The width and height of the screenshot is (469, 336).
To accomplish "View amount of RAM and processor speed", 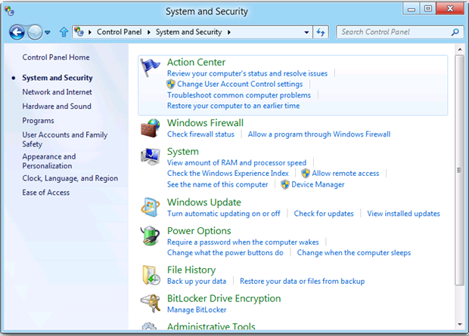I will 237,163.
